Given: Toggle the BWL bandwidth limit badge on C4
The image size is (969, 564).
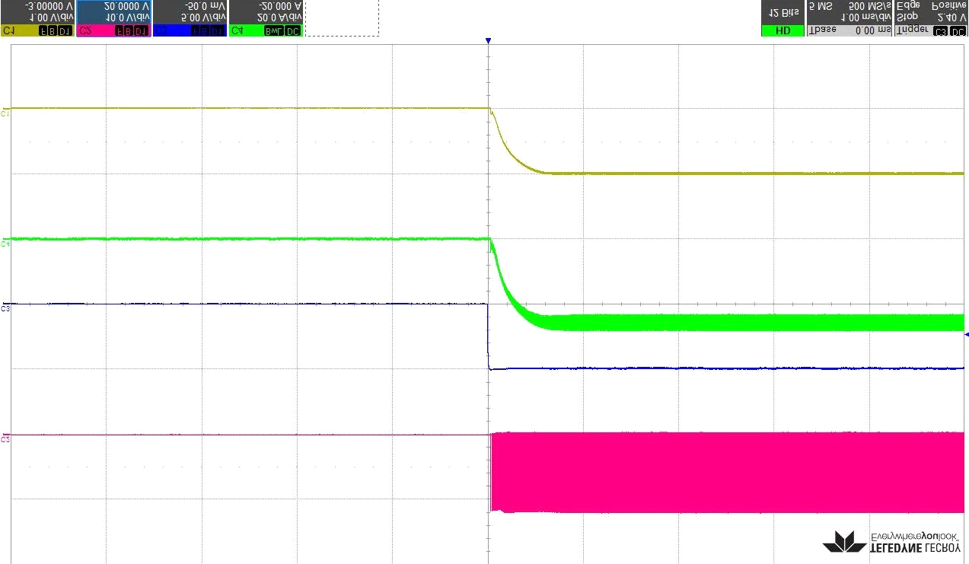Looking at the screenshot, I should click(x=273, y=31).
